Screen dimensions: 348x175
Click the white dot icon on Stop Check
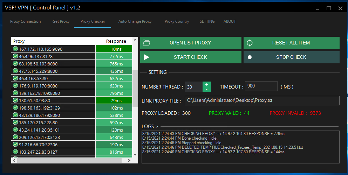pyautogui.click(x=250, y=57)
